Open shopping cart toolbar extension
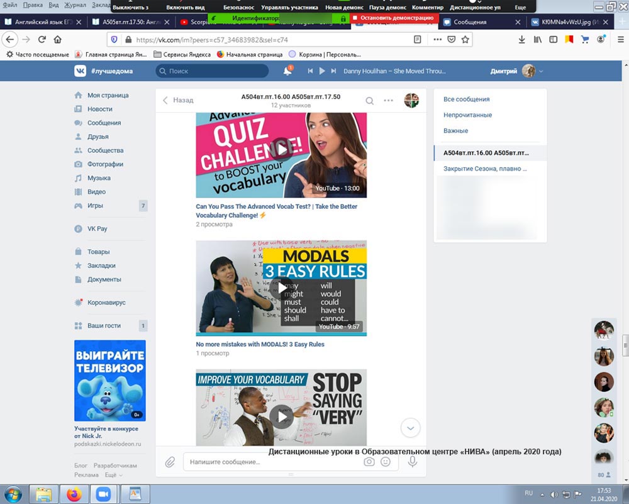This screenshot has height=504, width=629. pos(585,39)
